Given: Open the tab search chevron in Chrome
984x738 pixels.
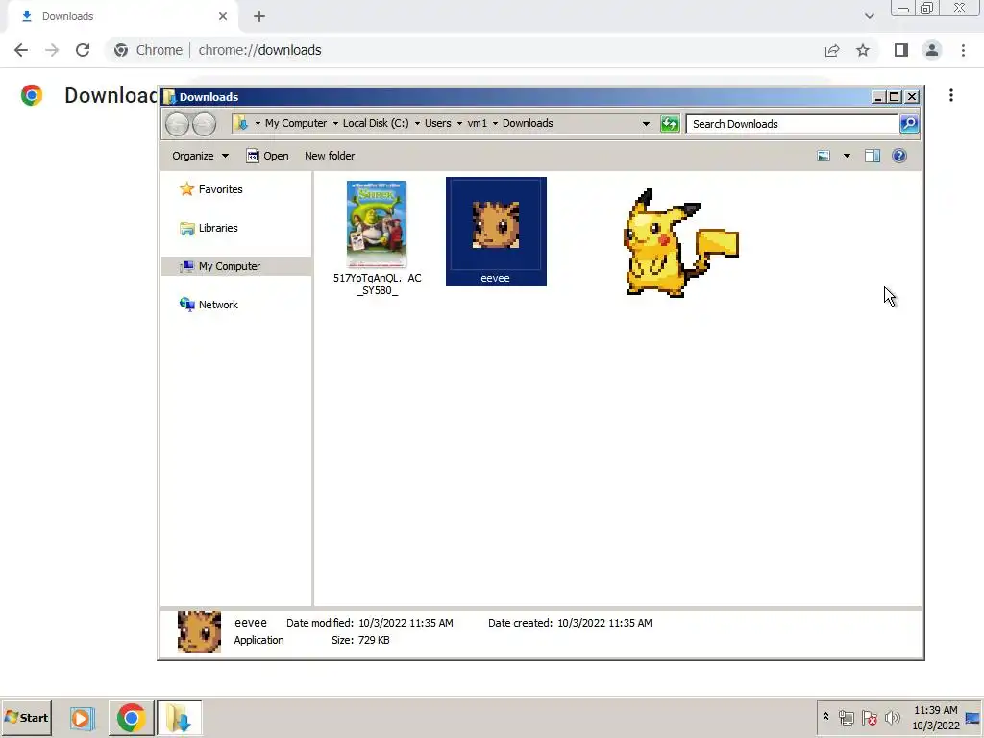Looking at the screenshot, I should point(869,16).
